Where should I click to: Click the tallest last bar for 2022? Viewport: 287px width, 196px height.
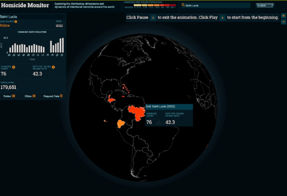point(63,45)
